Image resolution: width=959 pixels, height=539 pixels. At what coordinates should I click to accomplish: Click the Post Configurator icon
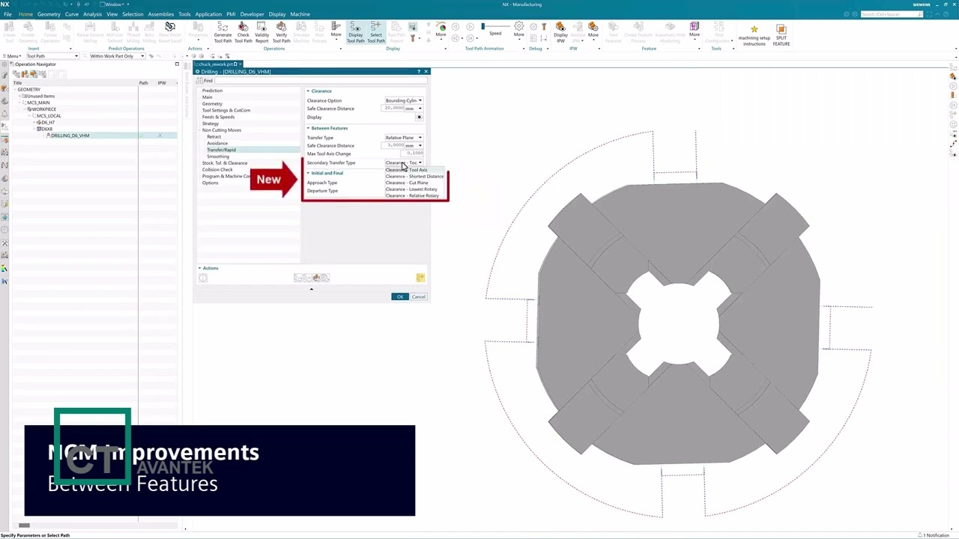(719, 28)
